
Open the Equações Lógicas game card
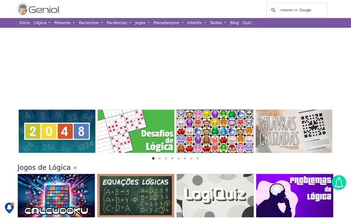tap(136, 196)
